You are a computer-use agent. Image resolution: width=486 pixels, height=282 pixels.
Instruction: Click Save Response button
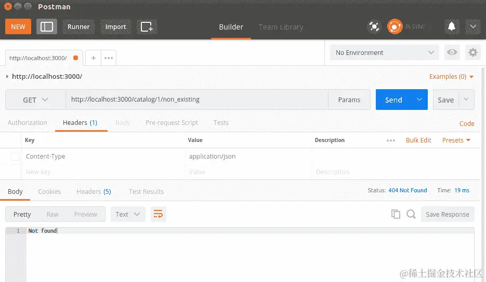[447, 214]
